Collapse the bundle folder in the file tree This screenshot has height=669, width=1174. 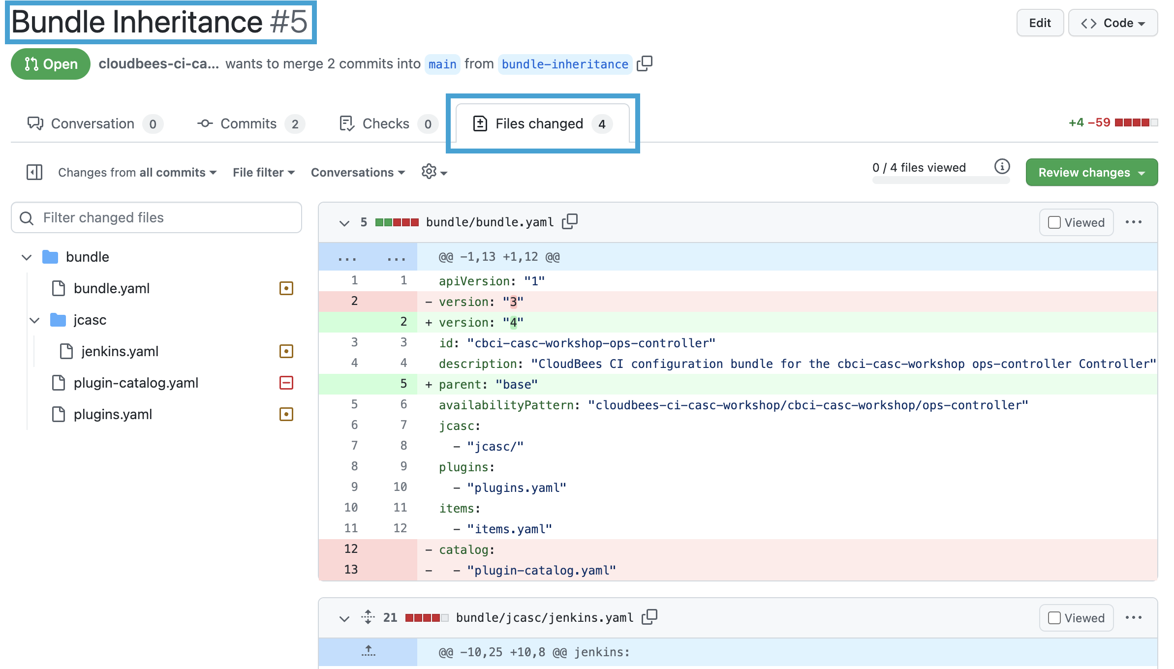point(27,257)
